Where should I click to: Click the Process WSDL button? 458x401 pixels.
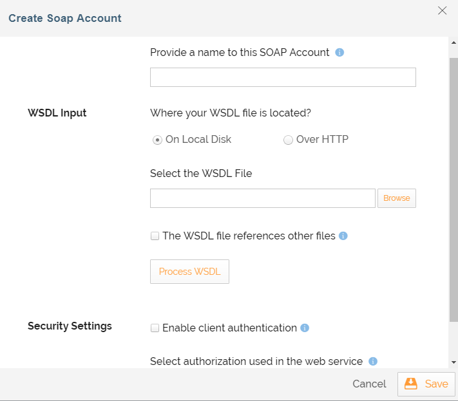[x=189, y=272]
